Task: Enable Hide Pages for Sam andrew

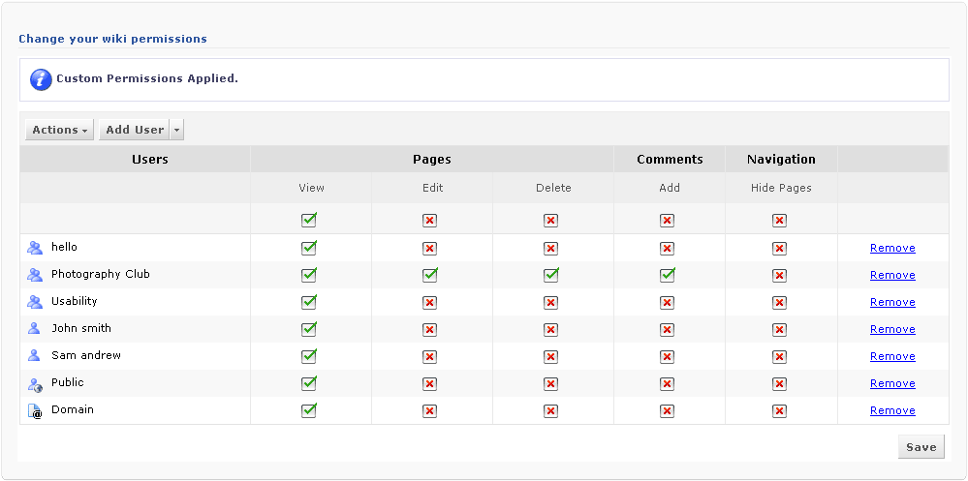Action: point(780,357)
